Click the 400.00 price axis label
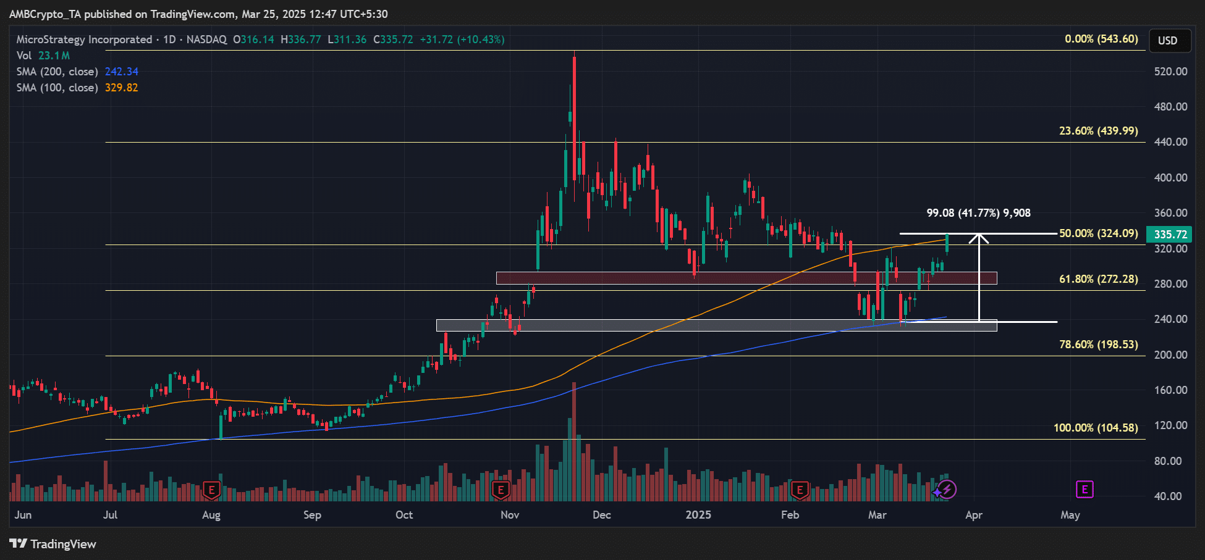Viewport: 1205px width, 560px height. click(x=1170, y=178)
